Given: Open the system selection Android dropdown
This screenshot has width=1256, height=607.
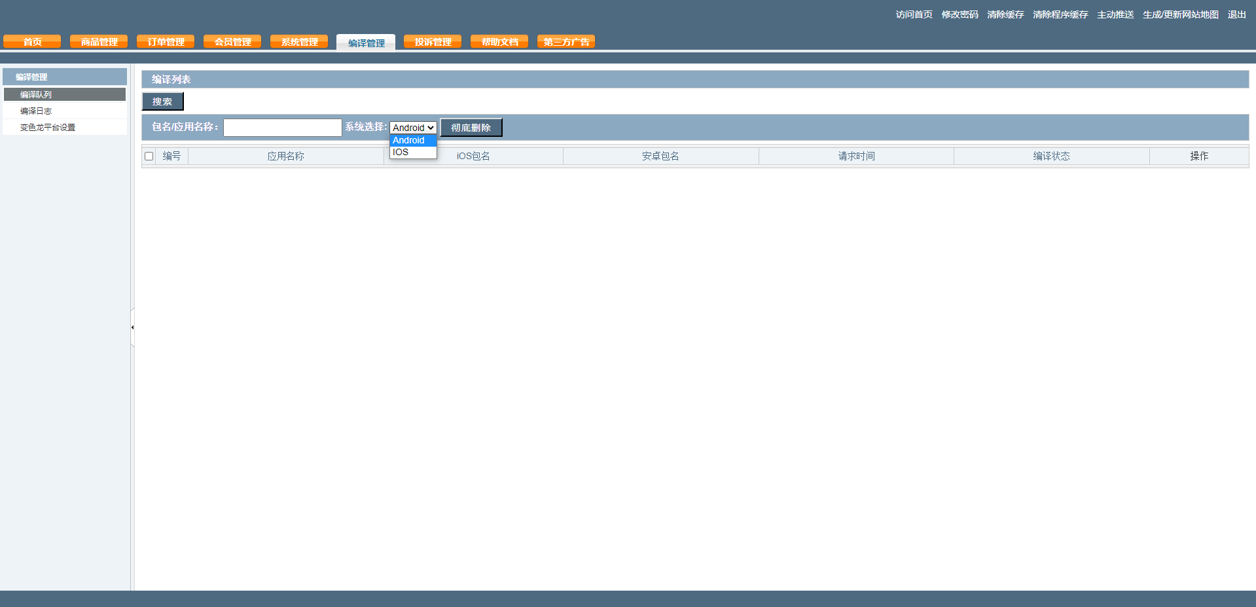Looking at the screenshot, I should click(413, 128).
